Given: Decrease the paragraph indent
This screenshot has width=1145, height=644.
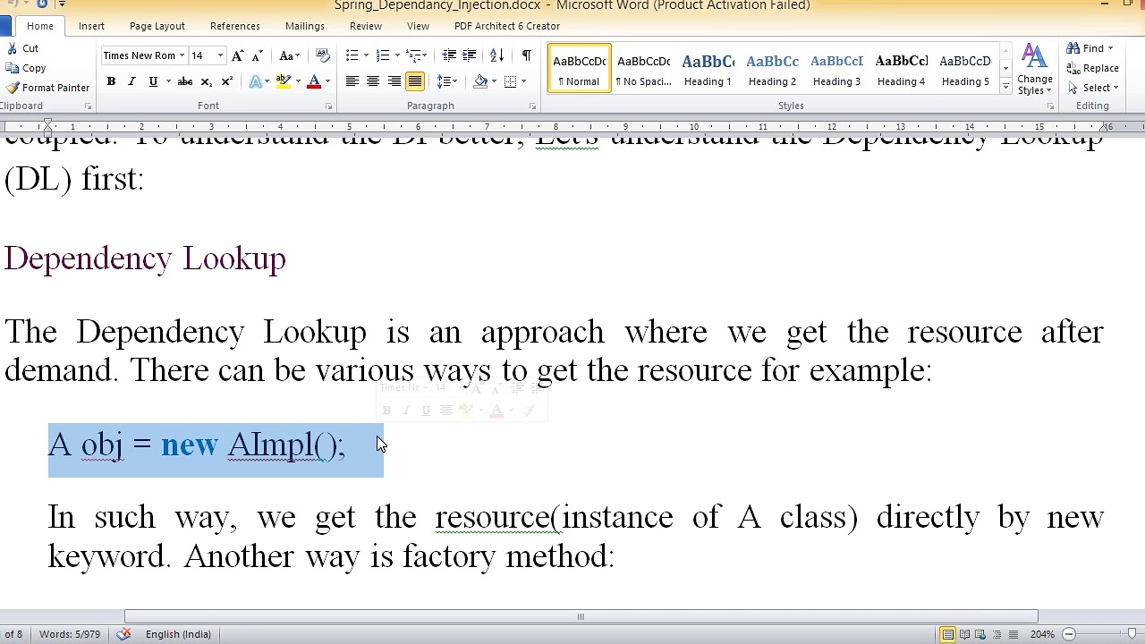Looking at the screenshot, I should 449,55.
